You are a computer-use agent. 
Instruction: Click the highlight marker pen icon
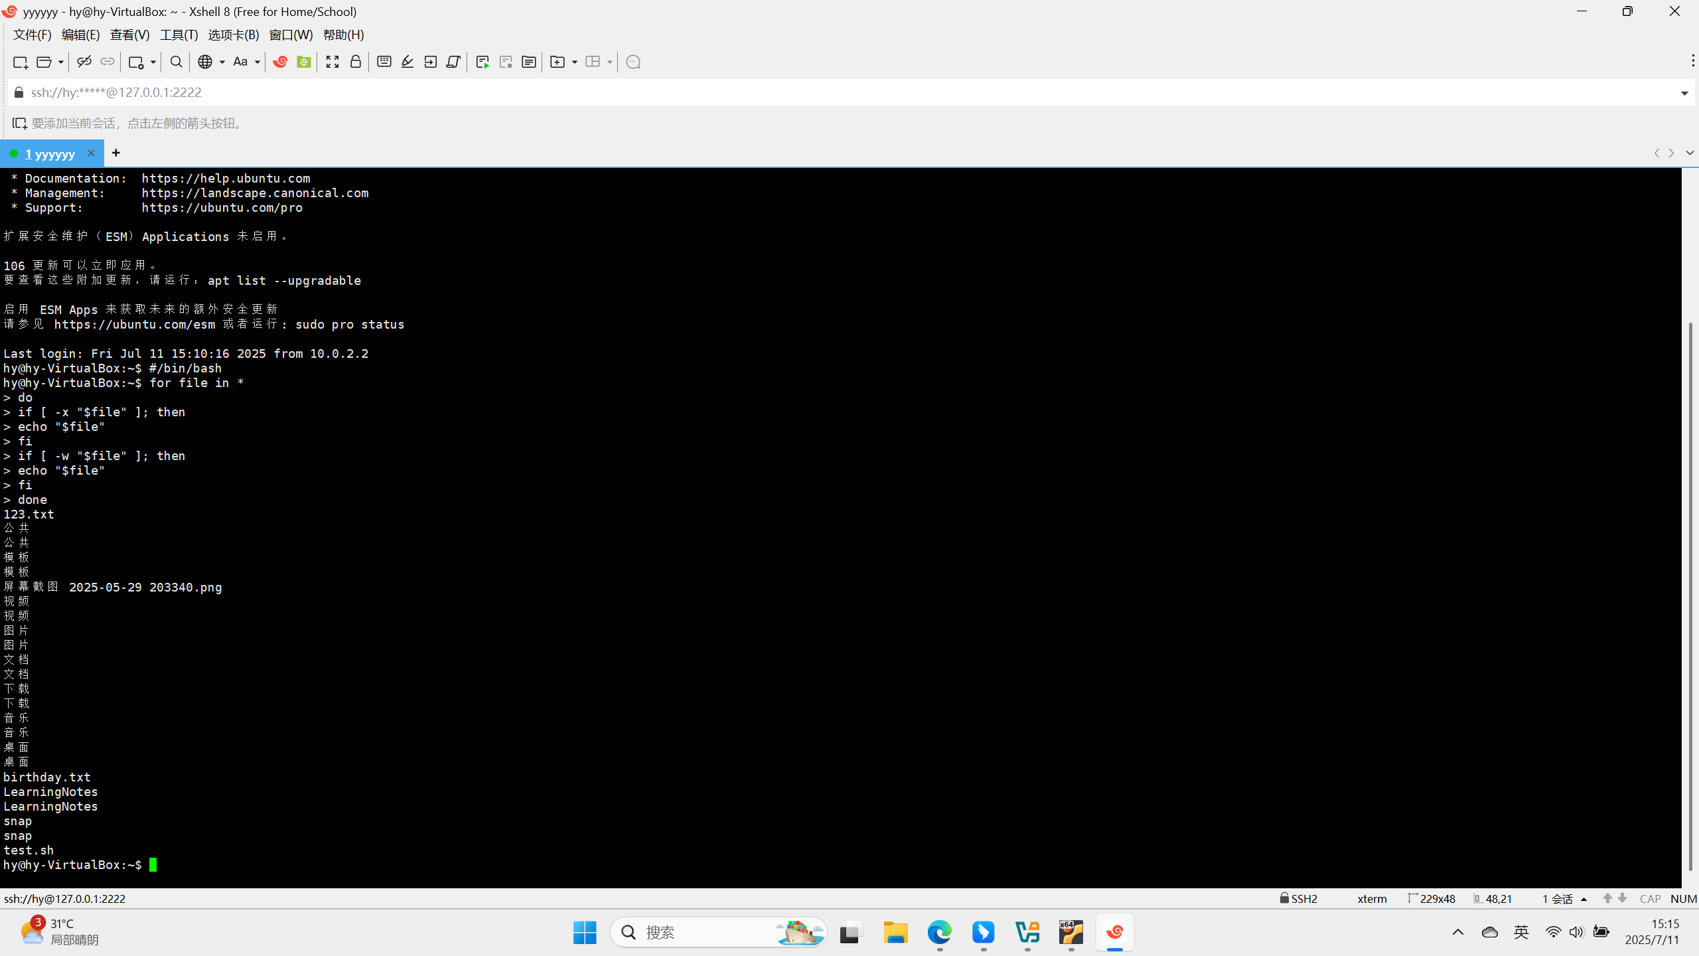[x=407, y=62]
